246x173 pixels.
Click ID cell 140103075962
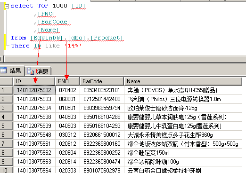pyautogui.click(x=34, y=153)
